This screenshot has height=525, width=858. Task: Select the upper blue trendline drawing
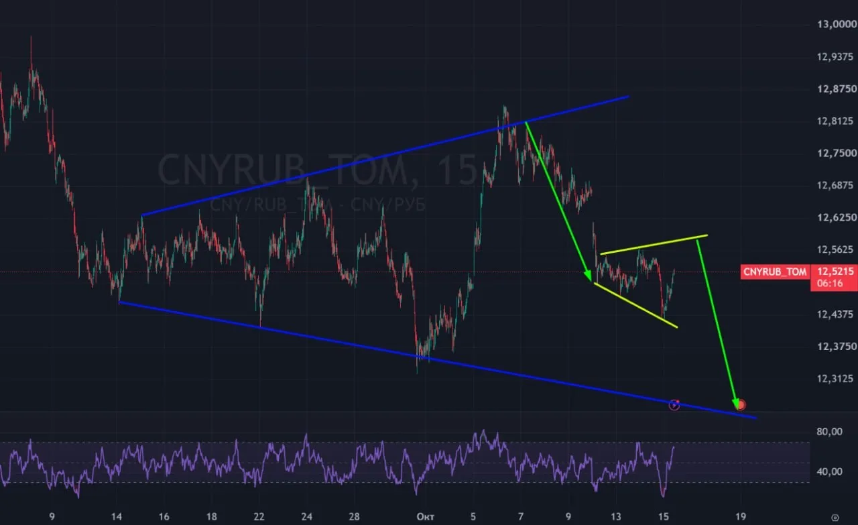[x=385, y=156]
